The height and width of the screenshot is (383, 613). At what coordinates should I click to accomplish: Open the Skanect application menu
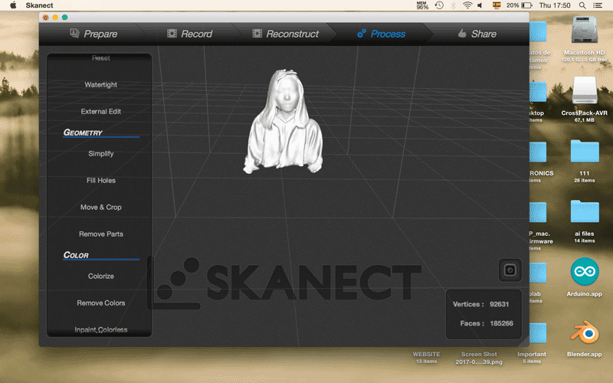pos(39,5)
